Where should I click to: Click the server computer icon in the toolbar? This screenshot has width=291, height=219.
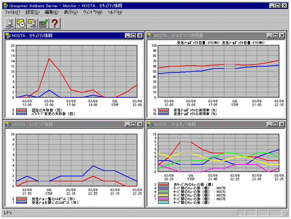(9, 23)
